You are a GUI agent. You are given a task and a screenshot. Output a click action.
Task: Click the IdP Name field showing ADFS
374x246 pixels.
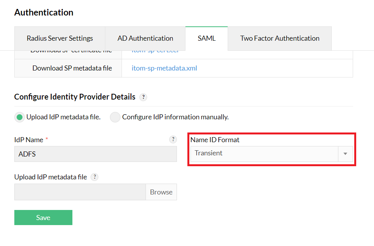tap(95, 154)
